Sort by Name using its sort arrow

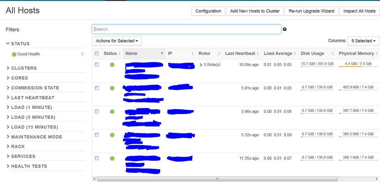point(162,54)
